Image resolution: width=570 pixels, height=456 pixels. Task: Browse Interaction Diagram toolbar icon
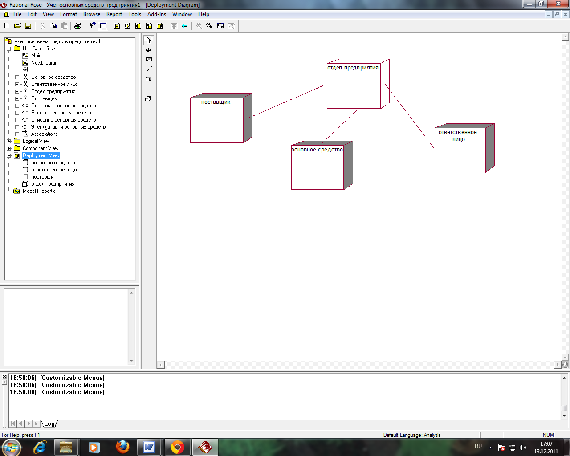tap(128, 26)
